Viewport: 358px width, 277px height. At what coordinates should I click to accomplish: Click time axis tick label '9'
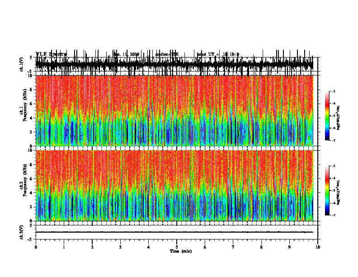(289, 247)
